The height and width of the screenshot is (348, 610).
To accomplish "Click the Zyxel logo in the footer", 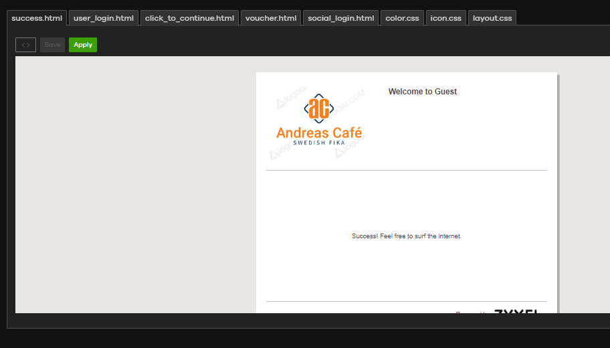I will coord(516,311).
